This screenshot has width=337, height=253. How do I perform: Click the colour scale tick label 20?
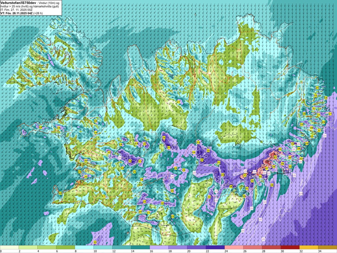(x=189, y=251)
